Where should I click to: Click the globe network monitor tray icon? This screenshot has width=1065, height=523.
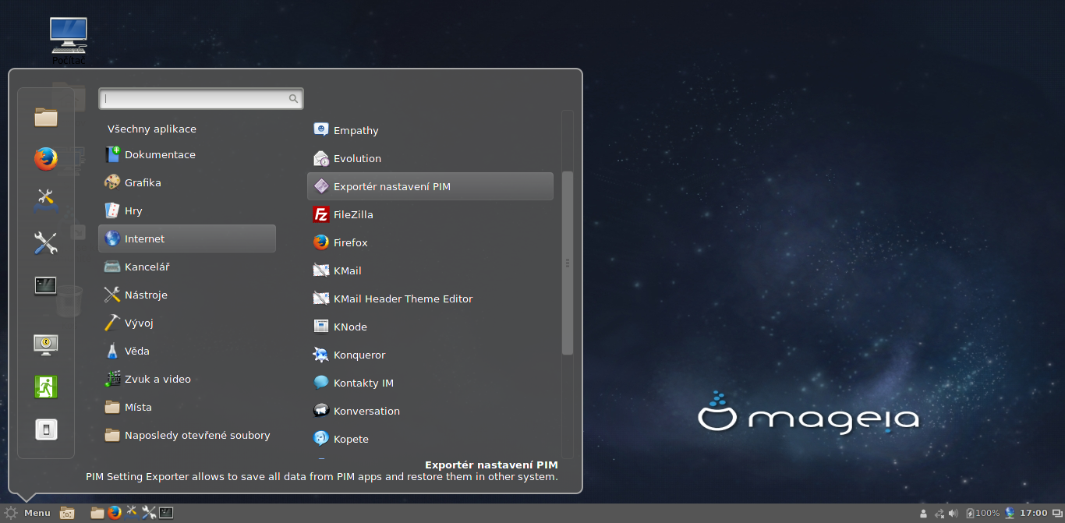[x=1010, y=513]
